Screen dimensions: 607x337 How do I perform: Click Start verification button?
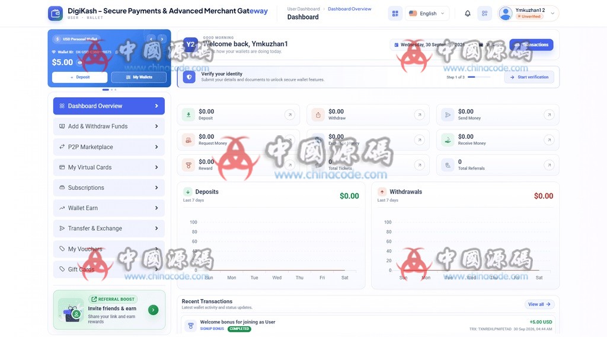[529, 77]
